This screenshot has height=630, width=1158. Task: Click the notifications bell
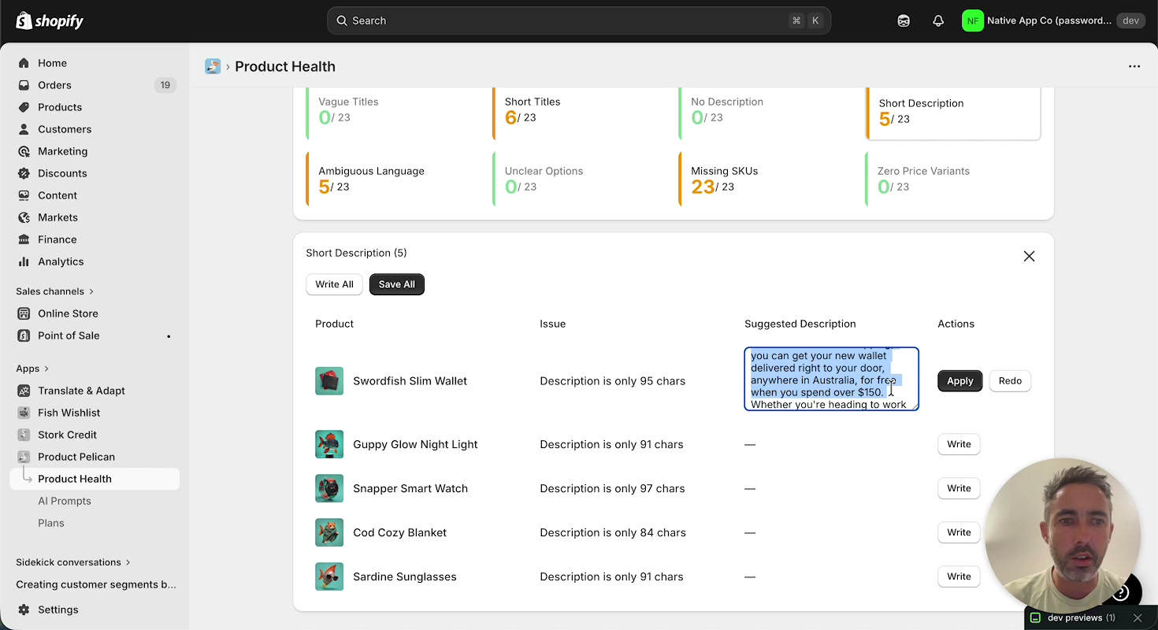pyautogui.click(x=937, y=20)
